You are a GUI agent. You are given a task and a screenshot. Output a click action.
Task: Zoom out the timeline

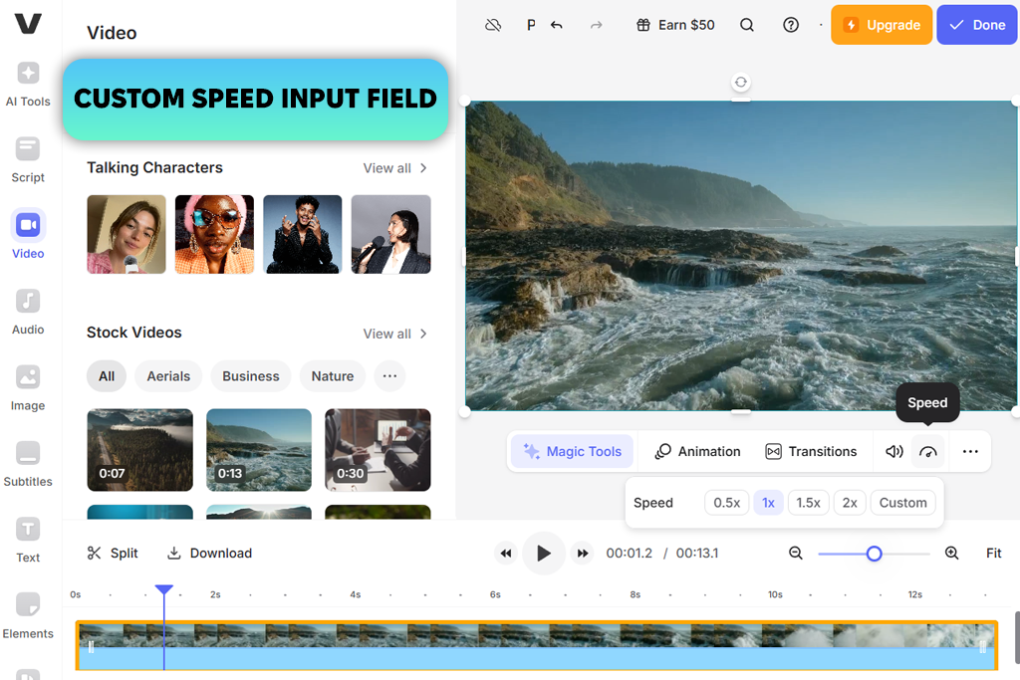point(795,554)
